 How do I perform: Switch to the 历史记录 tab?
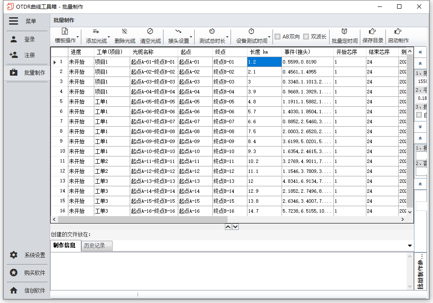point(95,246)
